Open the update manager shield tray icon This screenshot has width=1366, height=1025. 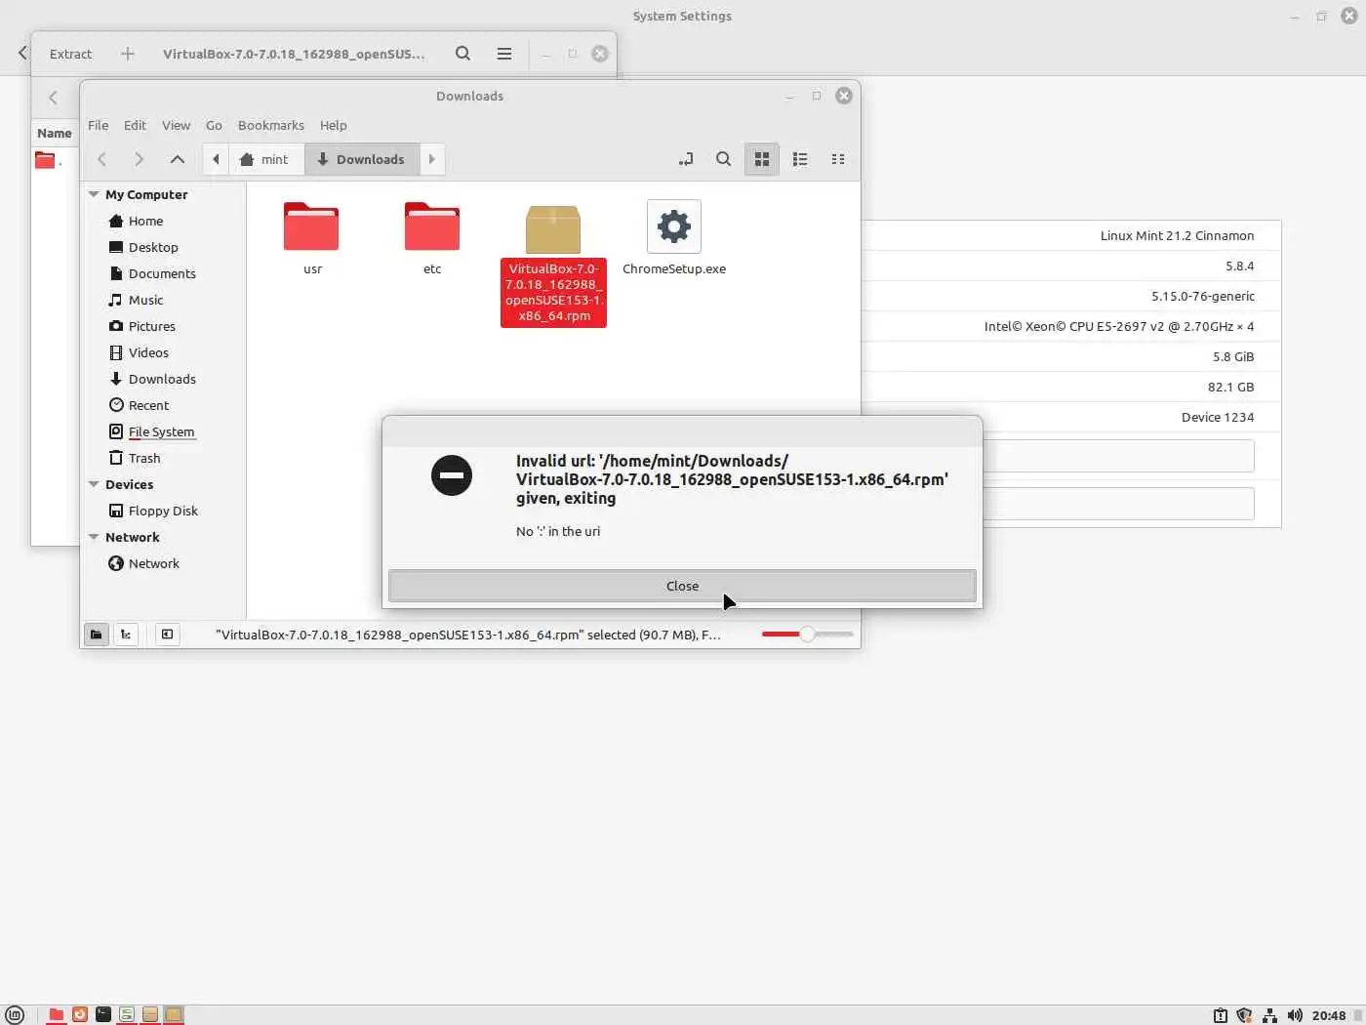click(x=1244, y=1015)
